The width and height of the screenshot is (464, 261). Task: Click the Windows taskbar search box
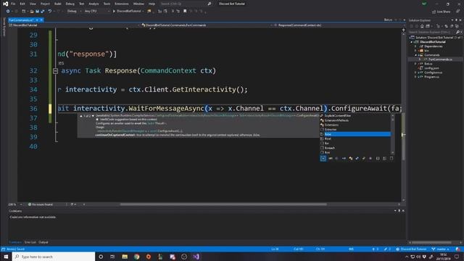pyautogui.click(x=54, y=257)
